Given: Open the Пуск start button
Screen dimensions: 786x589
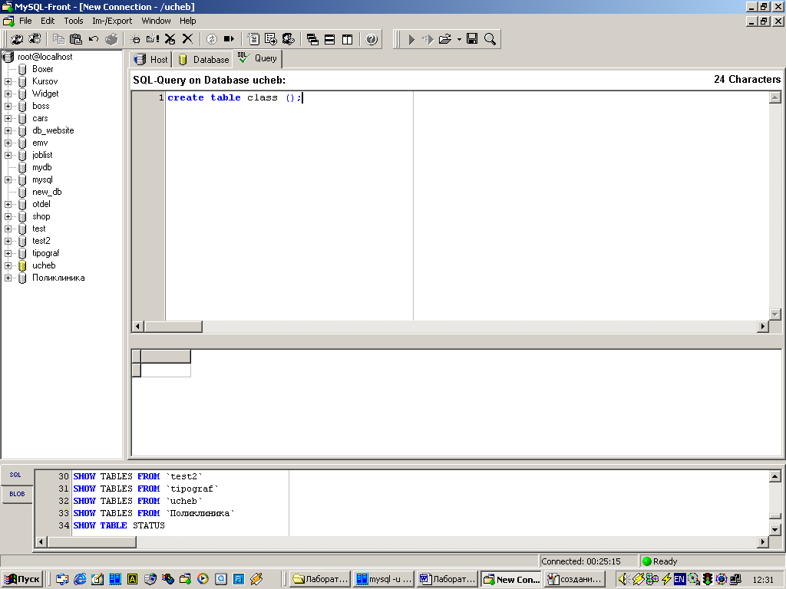Looking at the screenshot, I should [22, 580].
